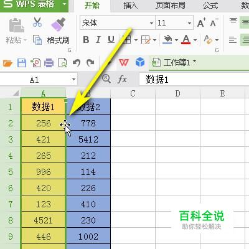Undo the last action
The image size is (249, 249).
click(x=77, y=63)
